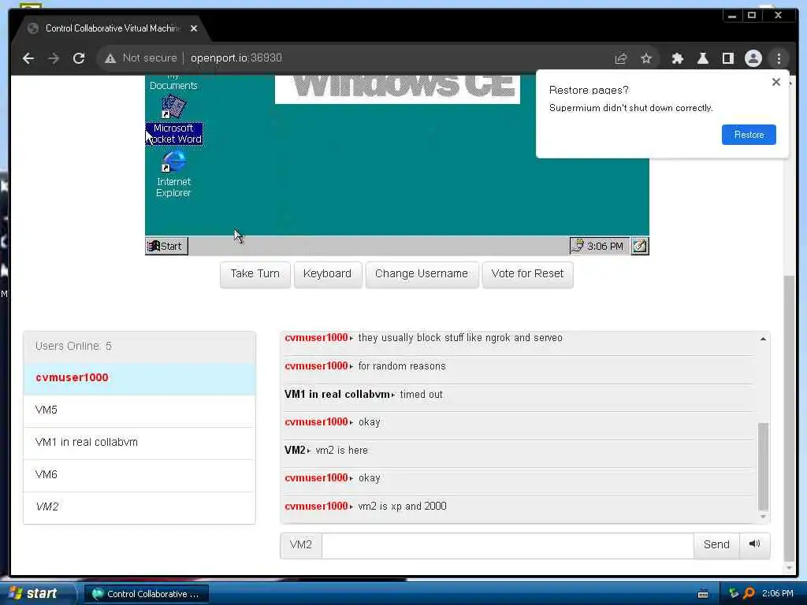Viewport: 807px width, 605px height.
Task: Select the Internet Explorer icon in VM
Action: click(x=173, y=174)
